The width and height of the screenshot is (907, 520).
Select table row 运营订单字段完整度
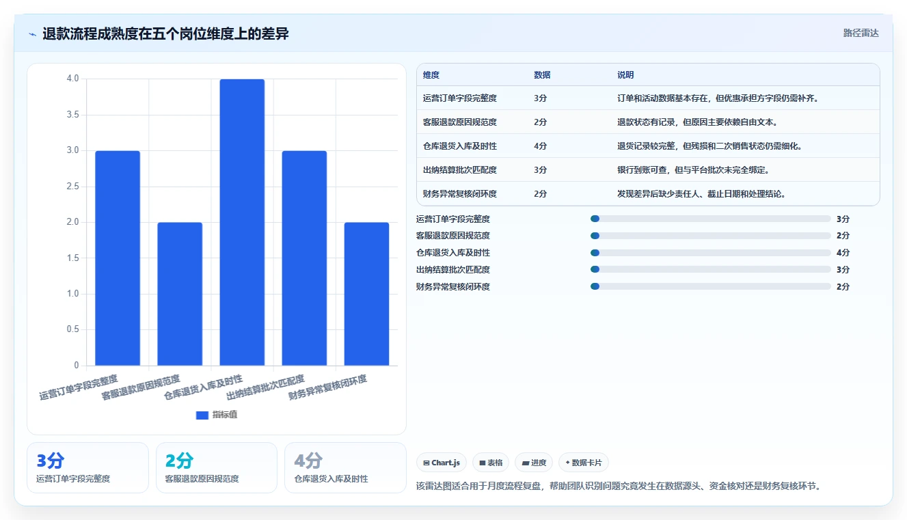coord(648,98)
